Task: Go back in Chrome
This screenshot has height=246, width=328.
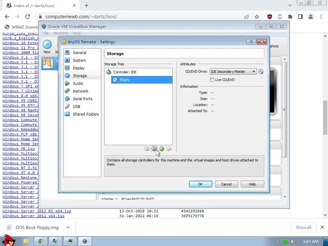Action: pos(7,17)
